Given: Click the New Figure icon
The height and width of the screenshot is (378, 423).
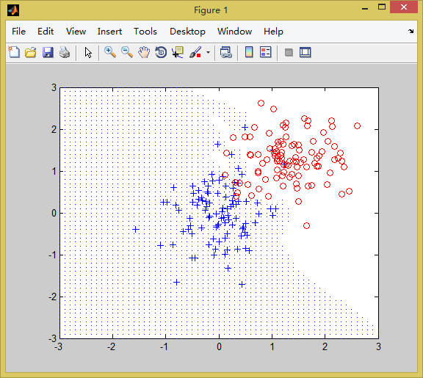Looking at the screenshot, I should [14, 52].
